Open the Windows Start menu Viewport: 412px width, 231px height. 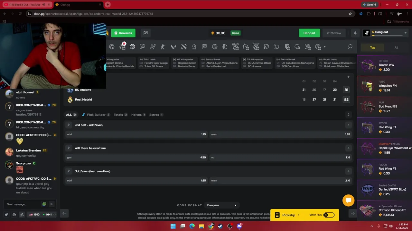click(x=173, y=226)
